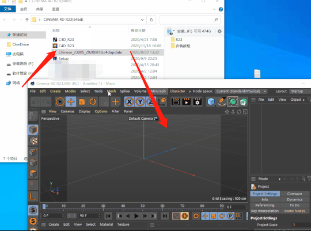
Task: Select the Live Selection tool
Action: pos(60,102)
